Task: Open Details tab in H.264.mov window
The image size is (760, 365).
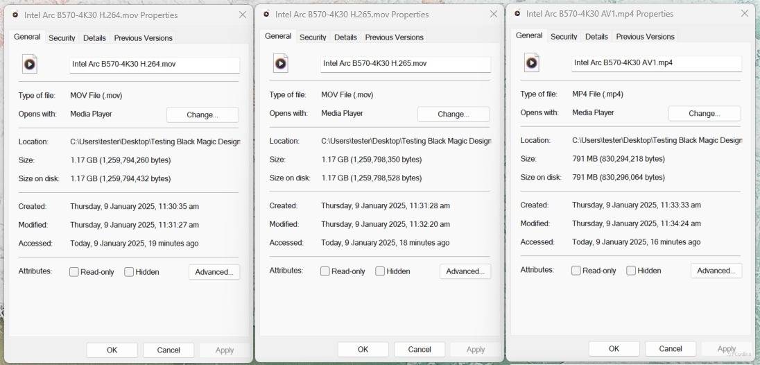Action: [94, 37]
